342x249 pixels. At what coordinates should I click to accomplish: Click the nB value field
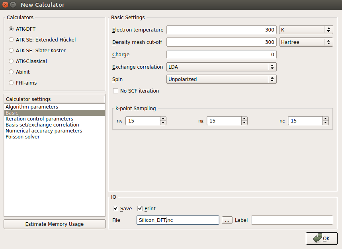[x=224, y=121]
